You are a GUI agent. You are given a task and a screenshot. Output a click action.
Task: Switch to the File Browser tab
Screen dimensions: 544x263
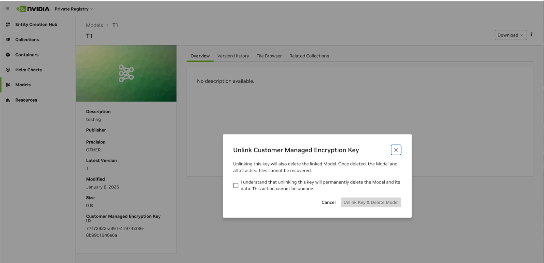269,56
